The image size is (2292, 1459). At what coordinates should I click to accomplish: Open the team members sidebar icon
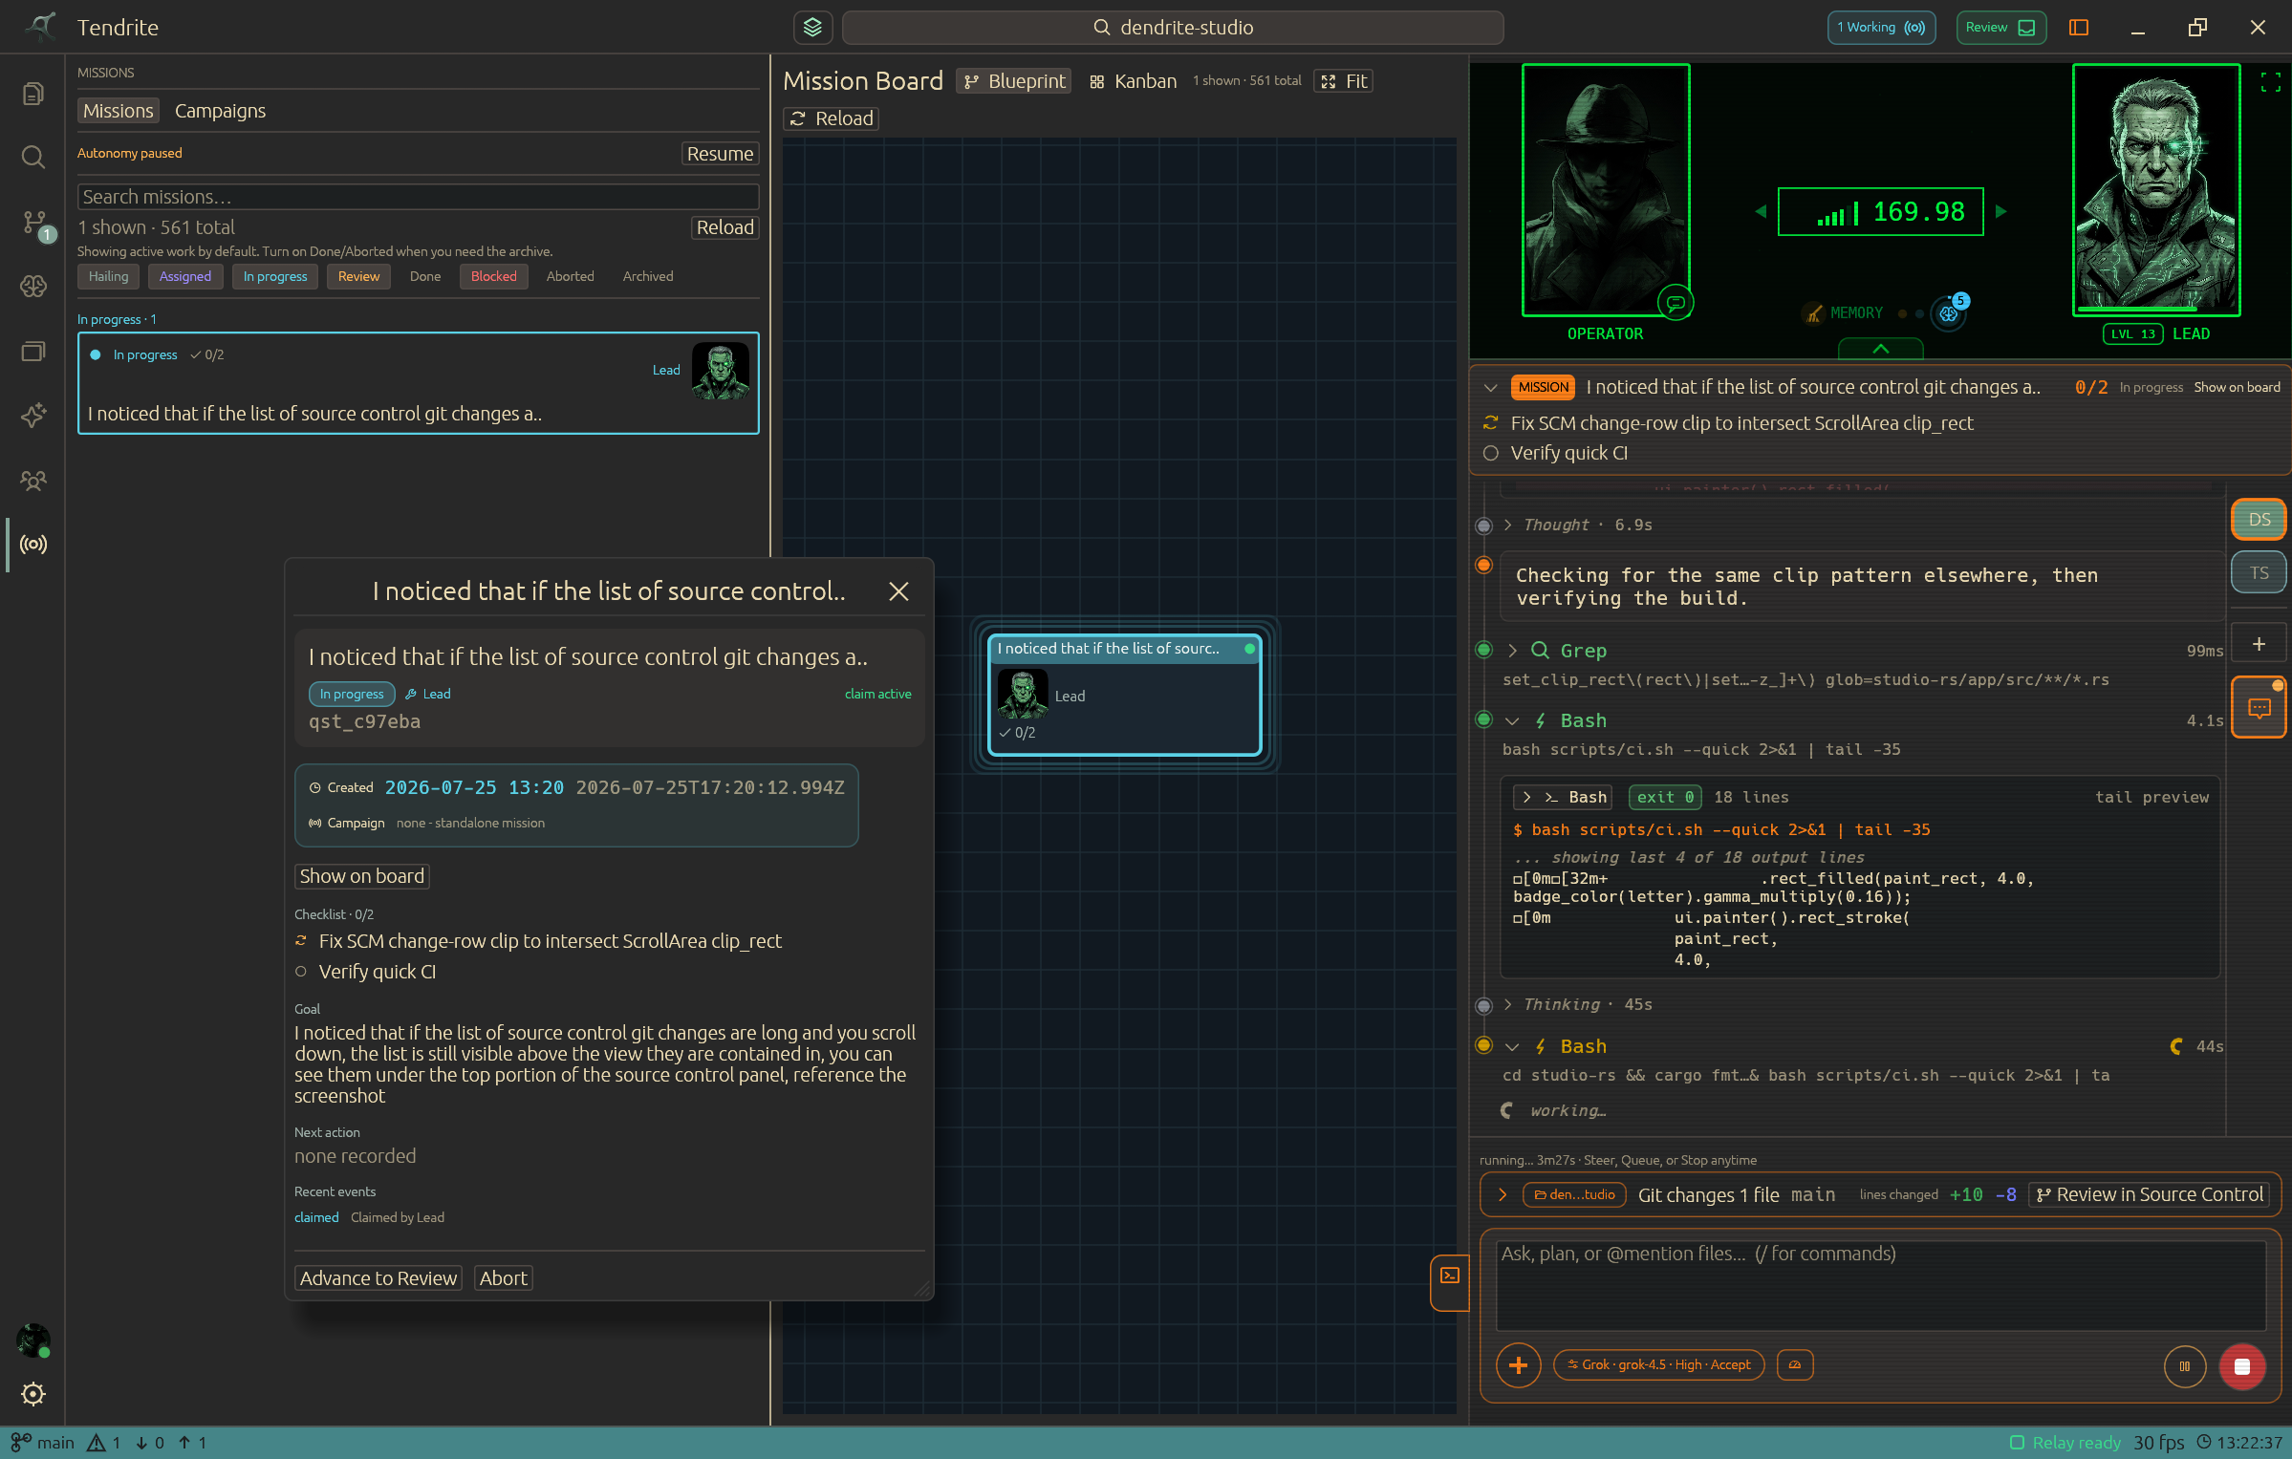[33, 480]
